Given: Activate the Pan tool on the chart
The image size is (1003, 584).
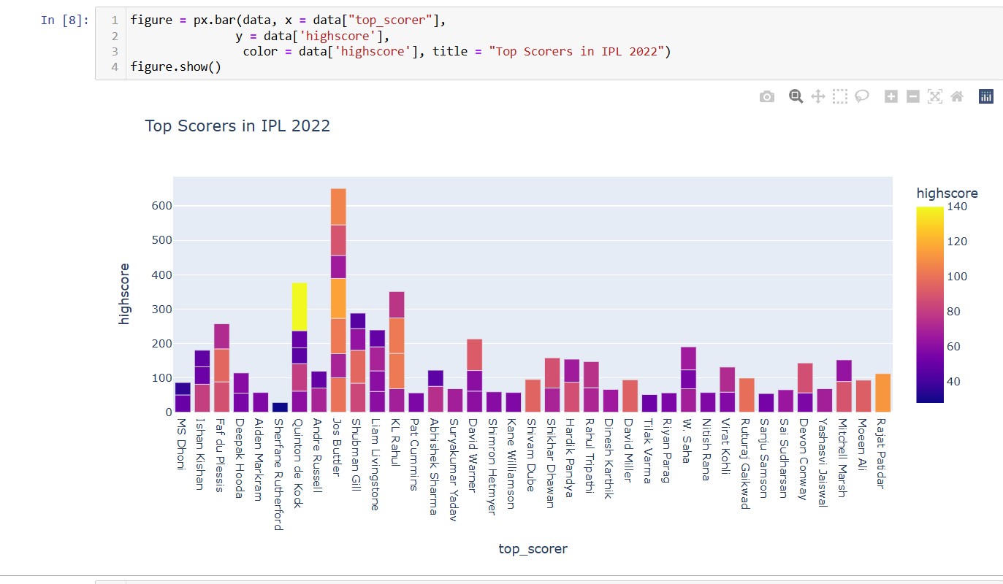Looking at the screenshot, I should (817, 96).
